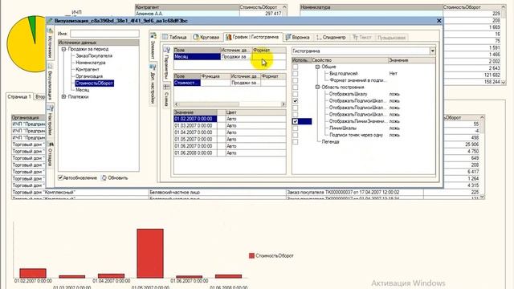Viewport: 514px width, 289px height.
Task: Toggle the Автообновление checkbox
Action: pyautogui.click(x=60, y=177)
